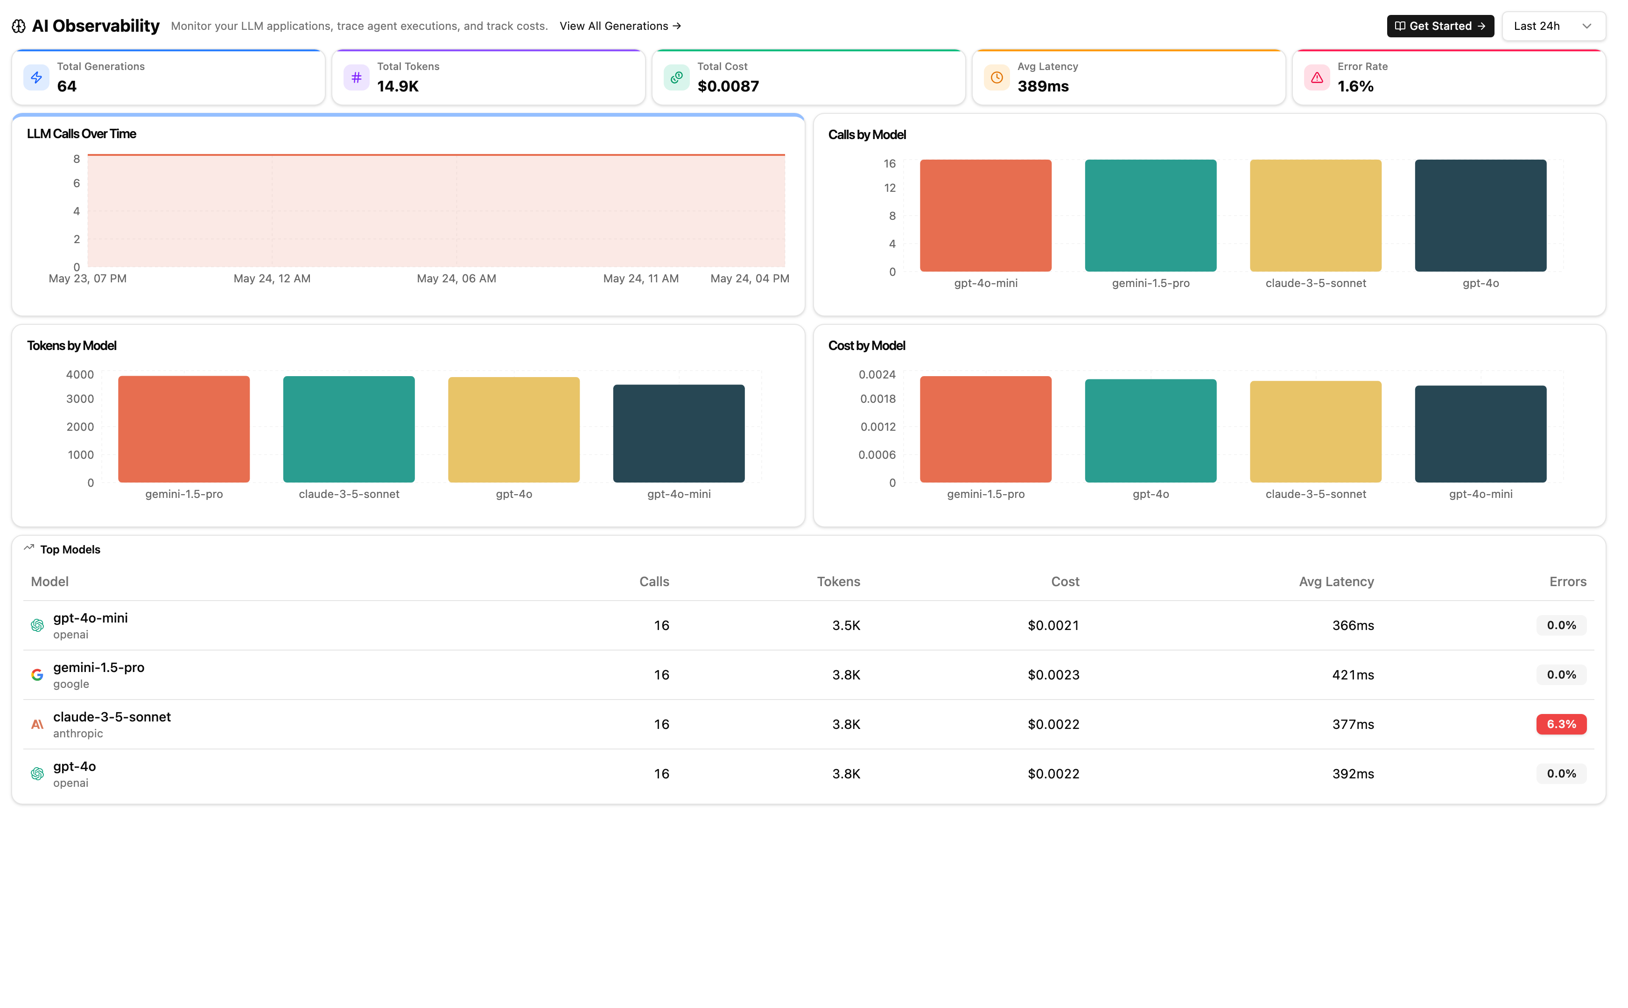Click the LLM Calls Over Time area chart
Screen dimensions: 1628x1008
(x=436, y=210)
